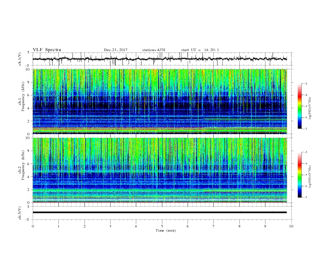Image resolution: width=328 pixels, height=254 pixels.
Task: Click the ch.1 voltage waveform trace
Action: click(x=160, y=59)
